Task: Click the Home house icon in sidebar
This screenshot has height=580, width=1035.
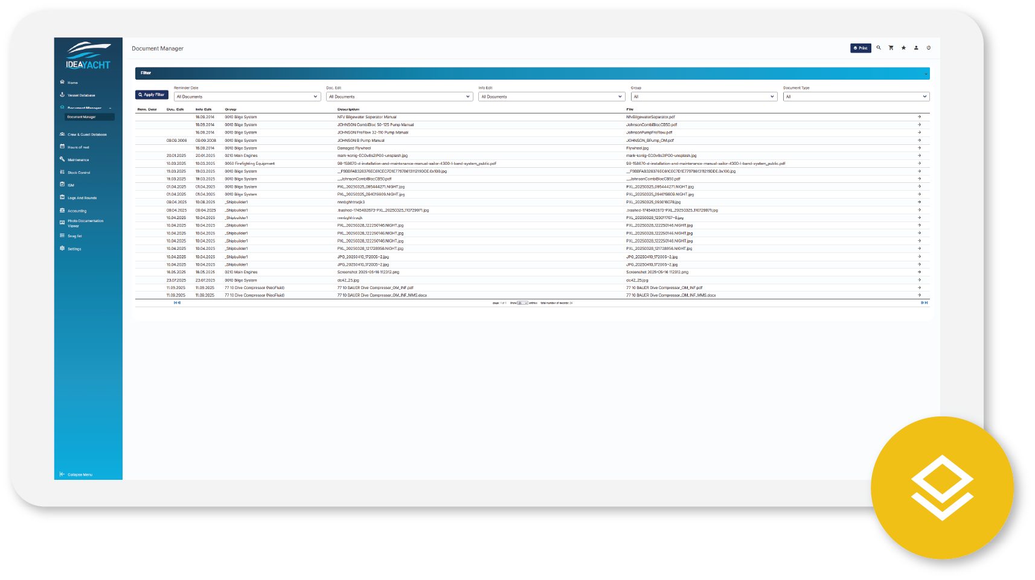Action: pos(62,81)
